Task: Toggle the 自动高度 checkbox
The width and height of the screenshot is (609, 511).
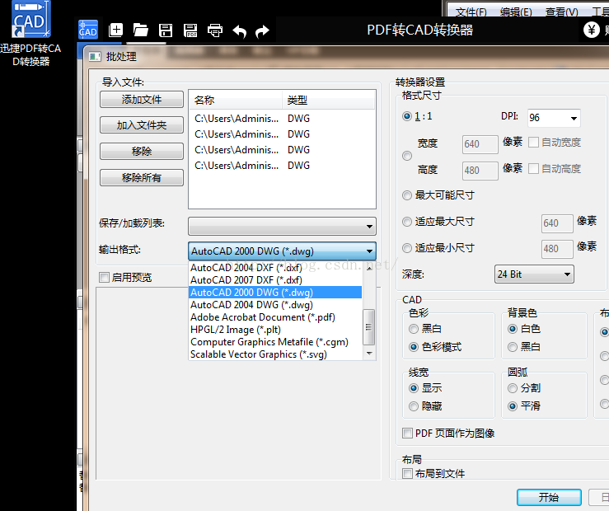Action: 534,168
